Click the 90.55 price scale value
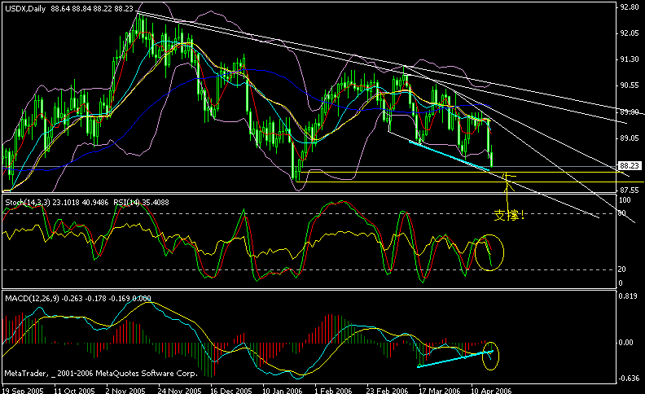 (x=630, y=85)
